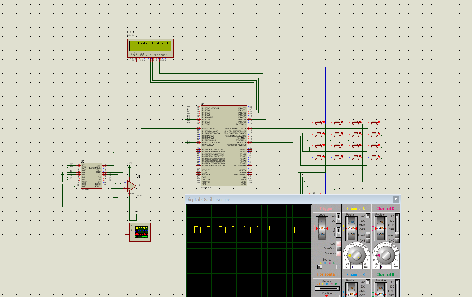Enable the C+D sum button
Viewport: 472px width, 297px height.
[x=397, y=240]
